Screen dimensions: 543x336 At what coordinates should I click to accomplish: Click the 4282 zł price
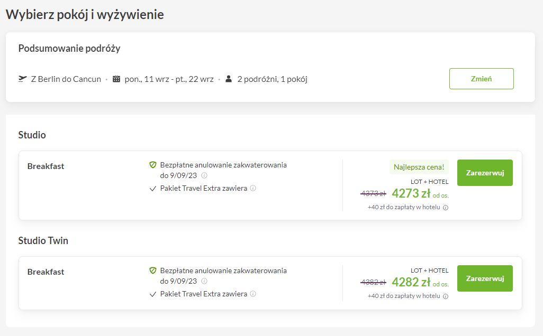coord(411,282)
